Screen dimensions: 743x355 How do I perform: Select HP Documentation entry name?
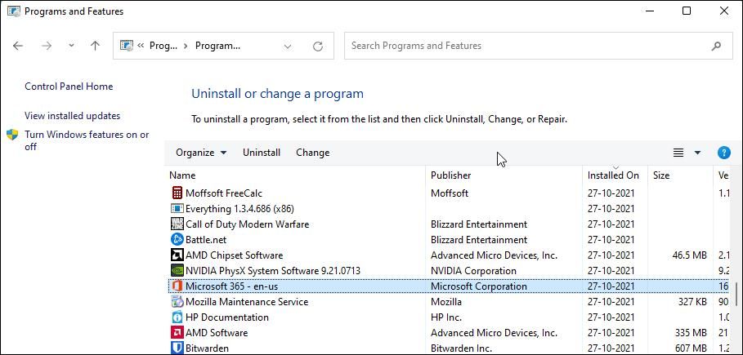point(227,317)
